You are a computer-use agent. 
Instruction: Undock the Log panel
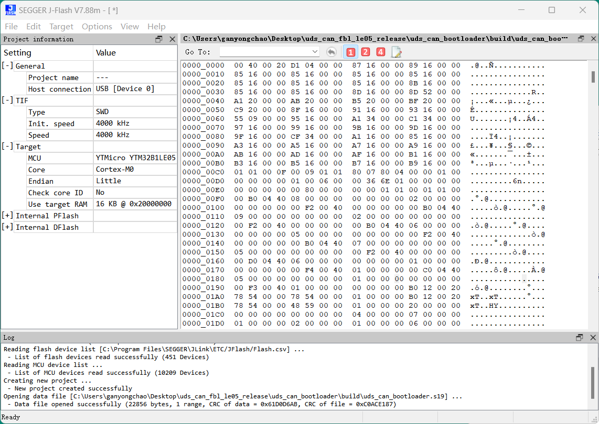(x=580, y=338)
